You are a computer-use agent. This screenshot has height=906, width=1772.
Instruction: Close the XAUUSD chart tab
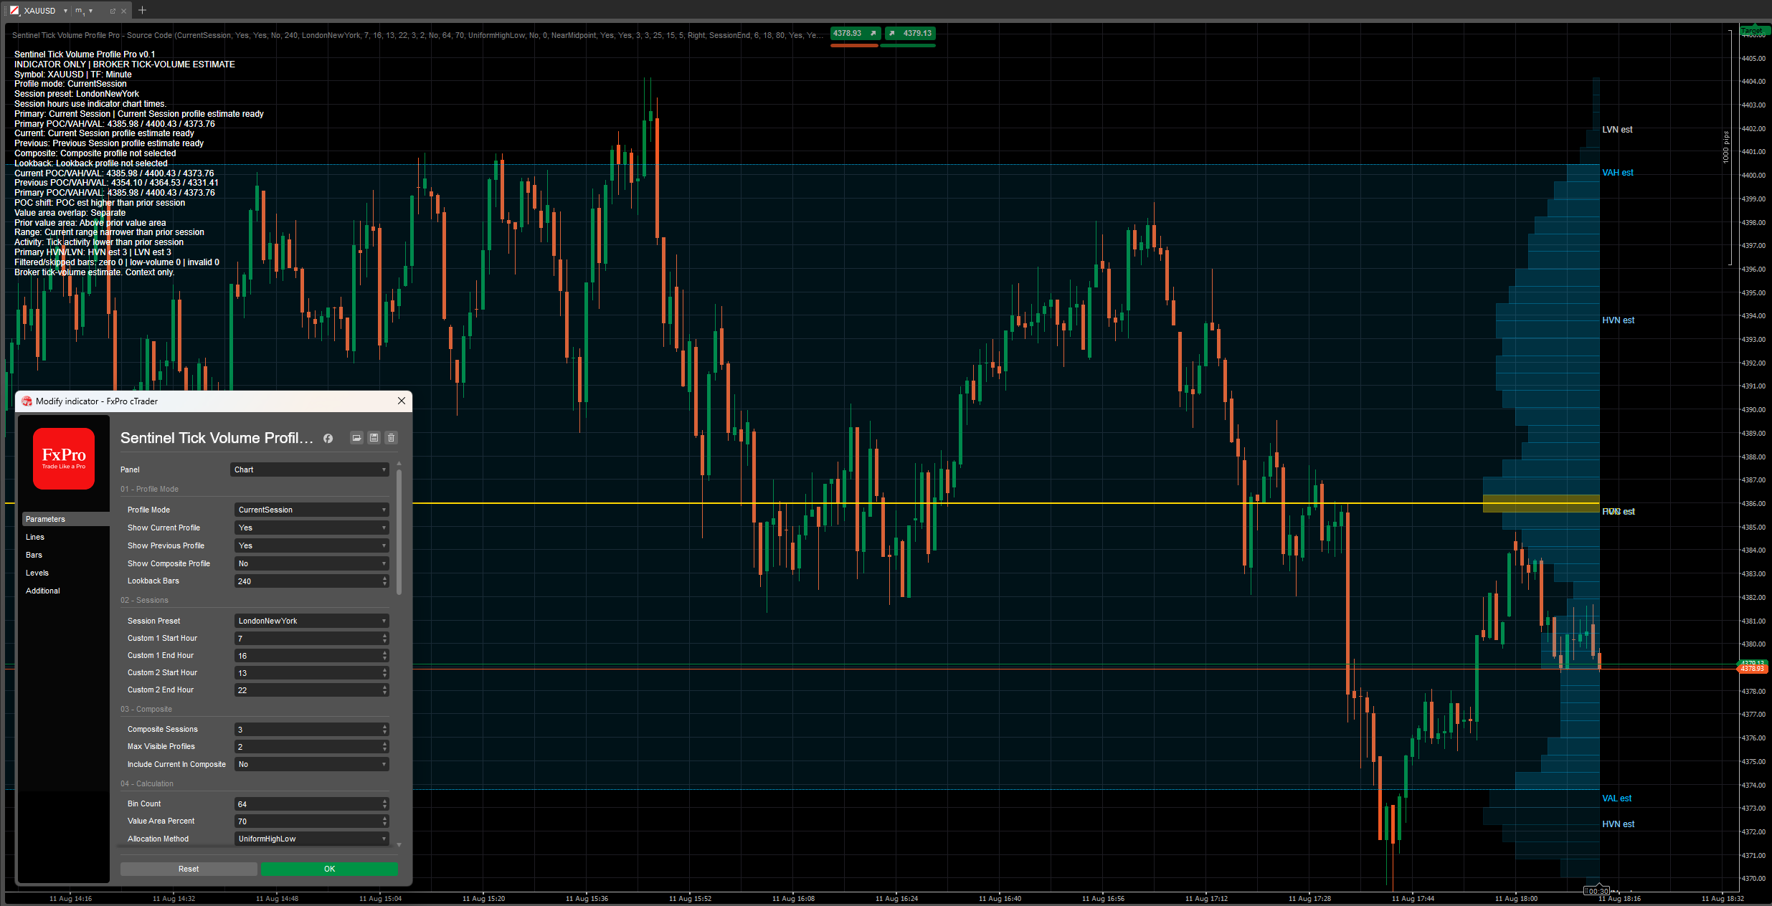123,11
